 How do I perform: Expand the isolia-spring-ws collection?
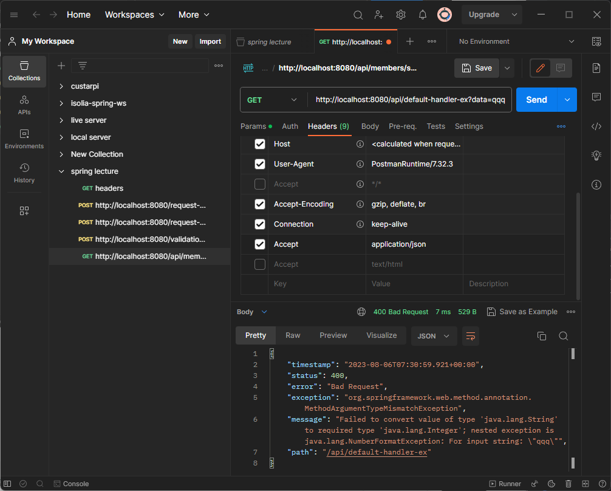(x=61, y=103)
